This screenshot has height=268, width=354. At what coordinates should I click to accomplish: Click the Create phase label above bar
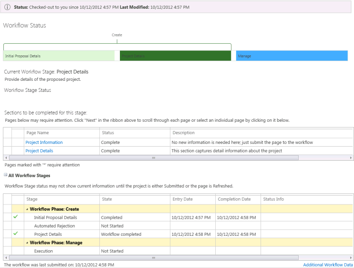117,35
